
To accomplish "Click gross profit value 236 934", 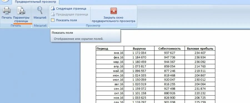I will 200,57.
